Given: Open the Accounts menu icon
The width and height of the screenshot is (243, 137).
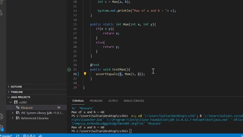Looking at the screenshot, I should pyautogui.click(x=2, y=116).
